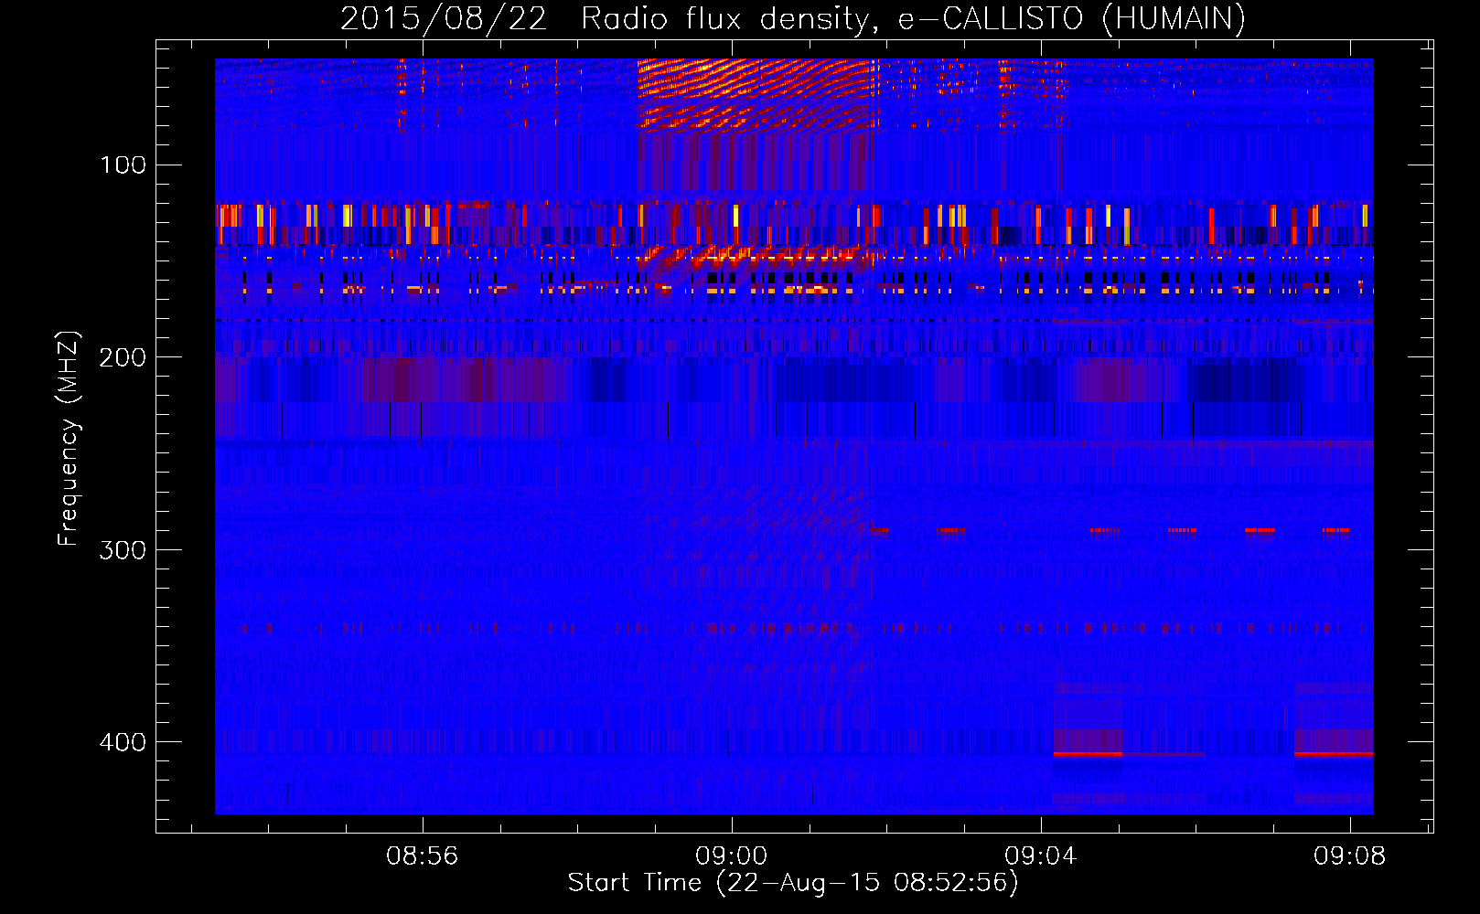Click the 09:00 time axis label
This screenshot has width=1480, height=914.
point(731,856)
